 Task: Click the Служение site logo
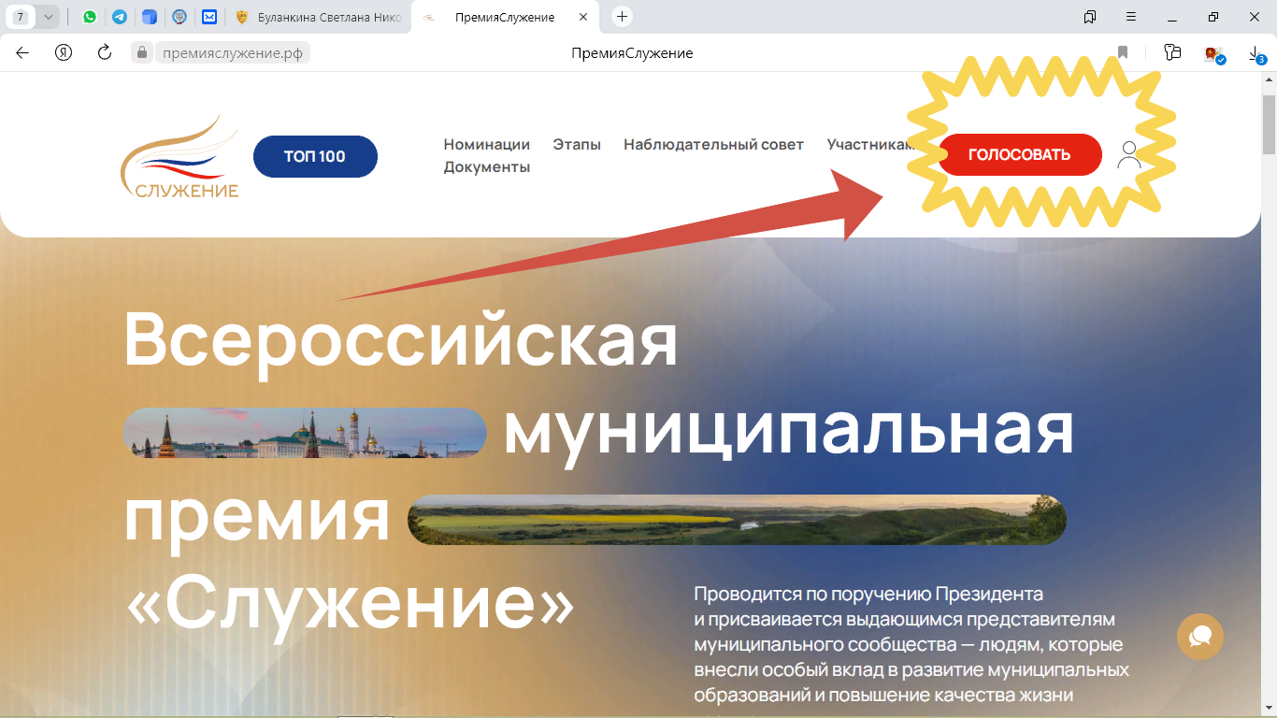[x=180, y=155]
